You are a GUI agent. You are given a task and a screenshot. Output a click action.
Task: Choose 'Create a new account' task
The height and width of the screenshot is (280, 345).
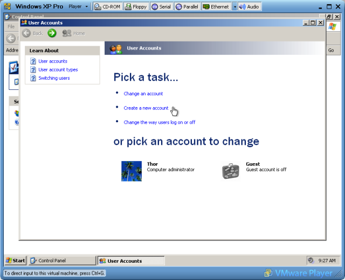(146, 108)
